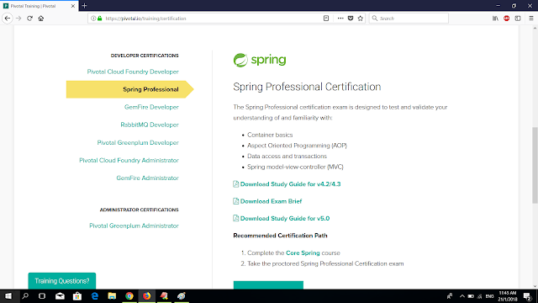The width and height of the screenshot is (538, 303).
Task: Click the ENG language indicator
Action: coord(489,296)
